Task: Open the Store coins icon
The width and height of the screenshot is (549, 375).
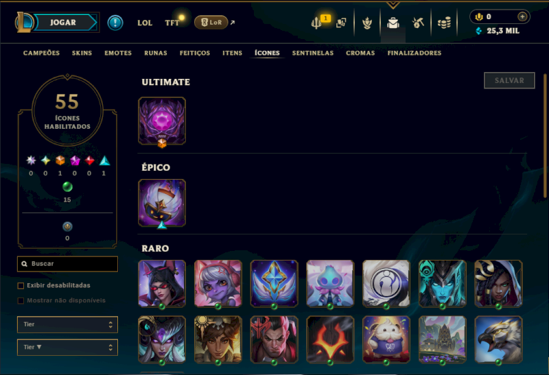Action: point(444,23)
